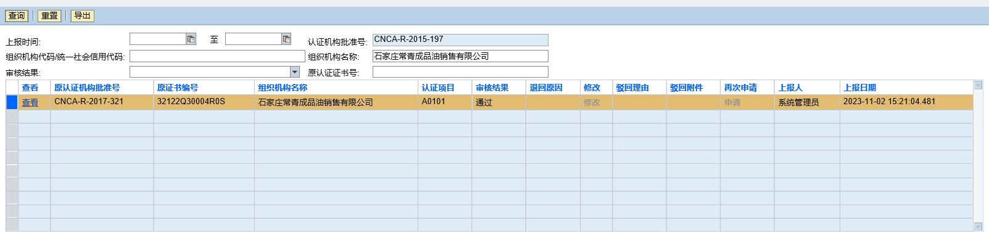Open the end date calendar picker
Viewport: 989px width, 233px height.
click(x=286, y=39)
